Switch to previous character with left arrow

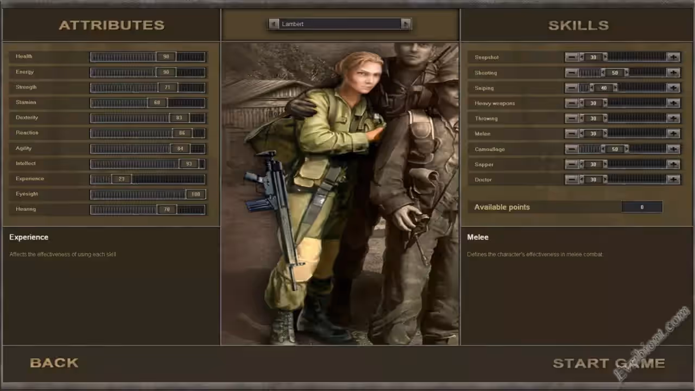coord(274,24)
